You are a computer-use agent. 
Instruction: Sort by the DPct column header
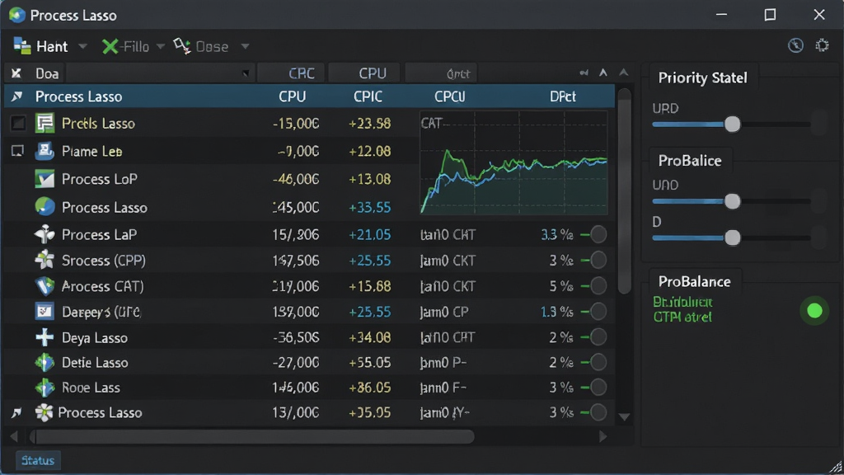pyautogui.click(x=563, y=96)
